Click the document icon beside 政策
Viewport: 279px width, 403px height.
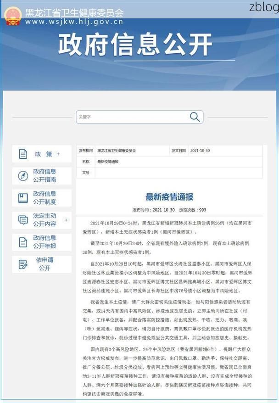click(23, 154)
